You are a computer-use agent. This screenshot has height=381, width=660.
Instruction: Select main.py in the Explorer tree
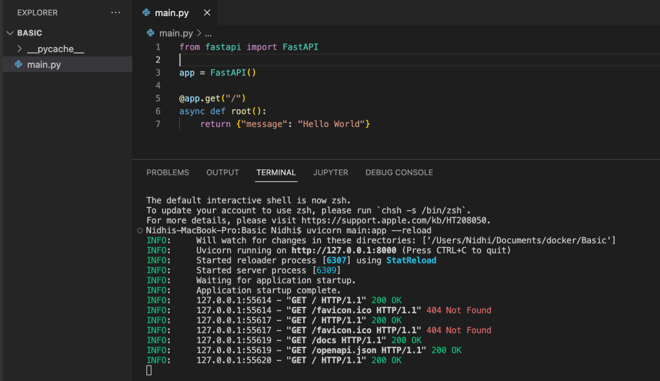pos(44,64)
